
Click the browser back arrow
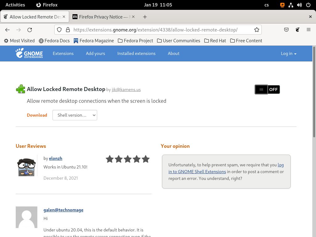pos(7,30)
